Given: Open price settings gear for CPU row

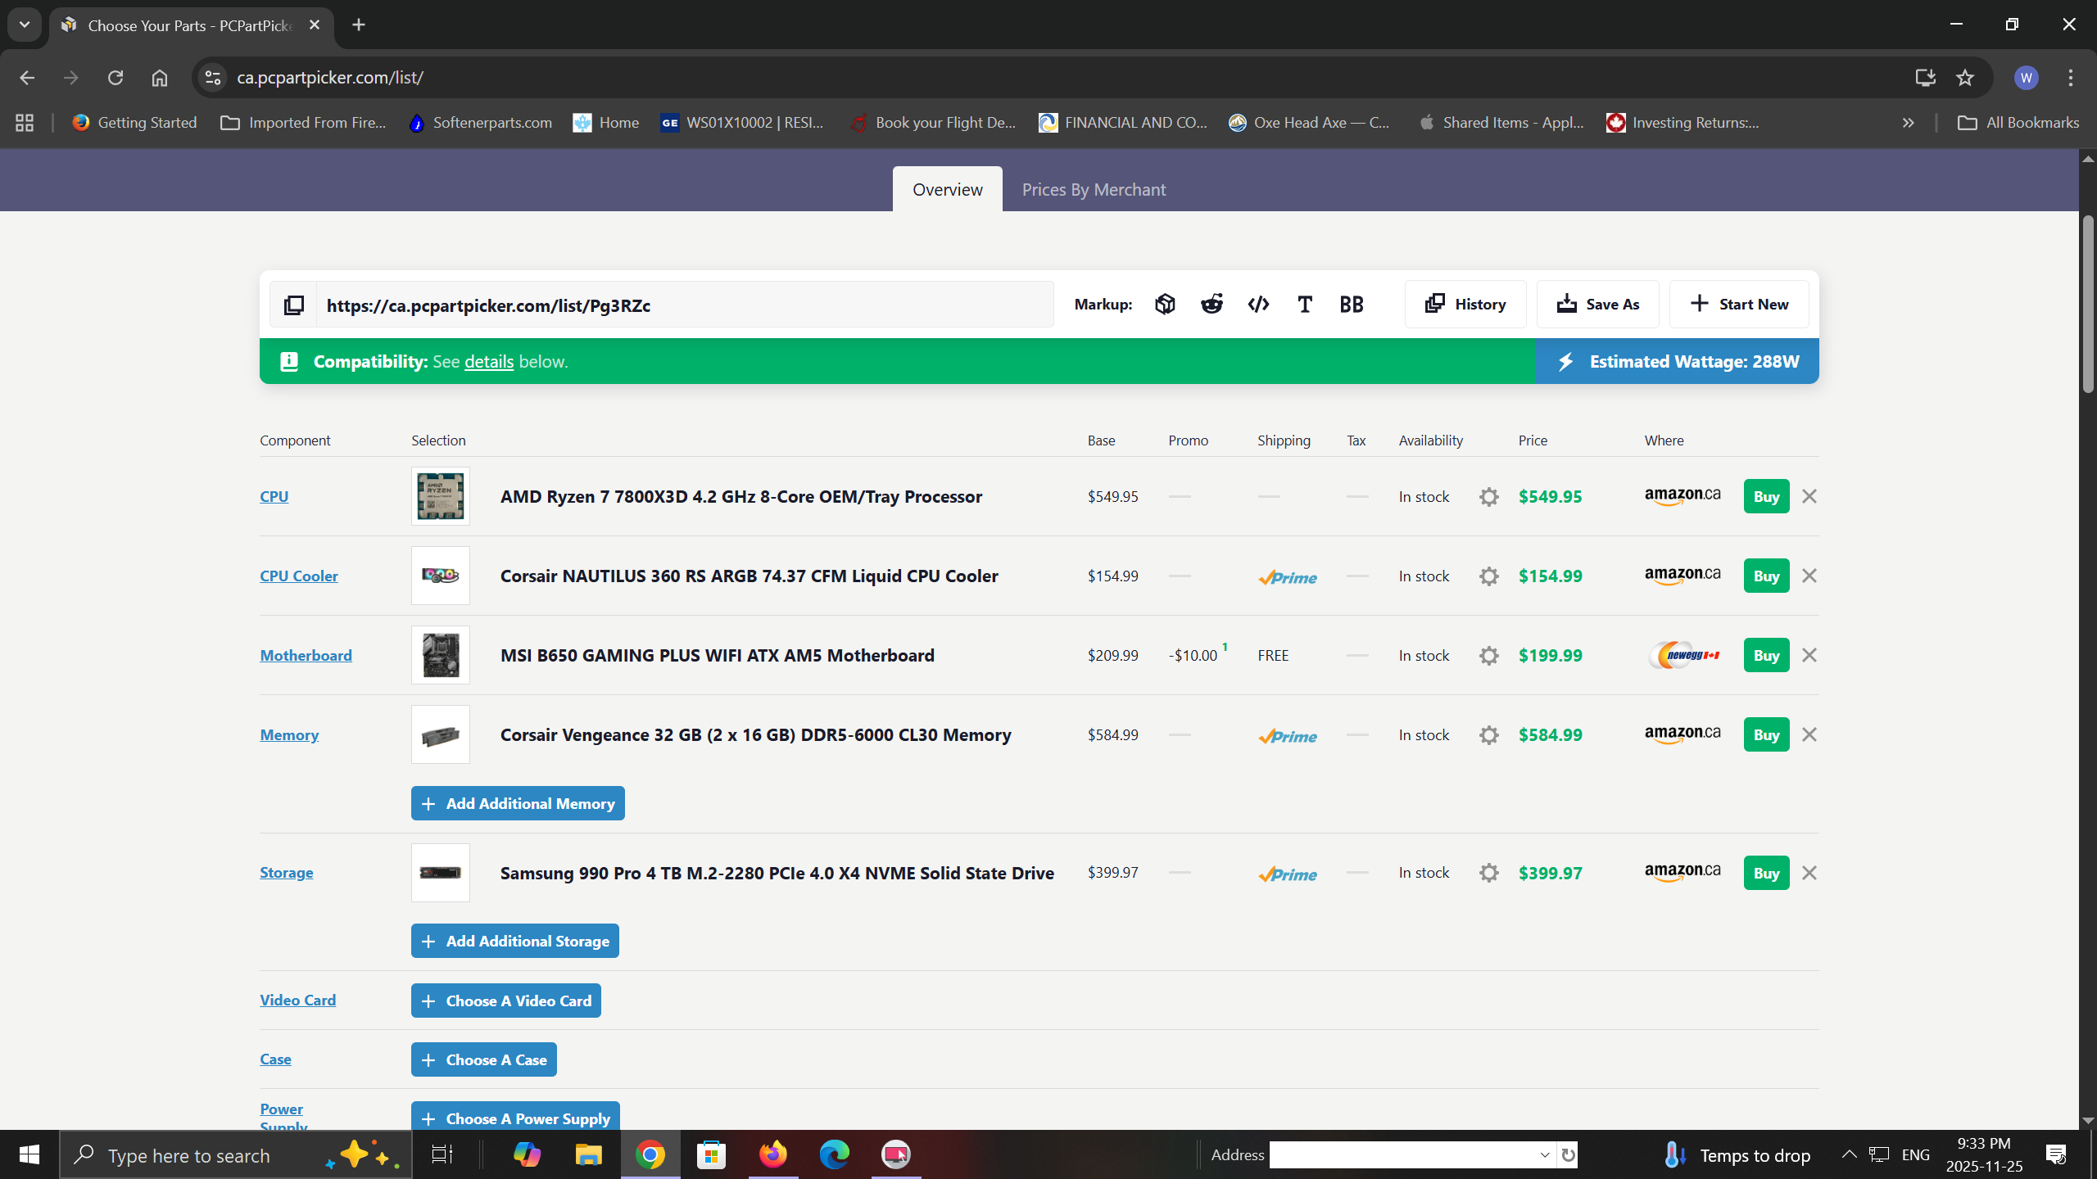Looking at the screenshot, I should 1489,497.
